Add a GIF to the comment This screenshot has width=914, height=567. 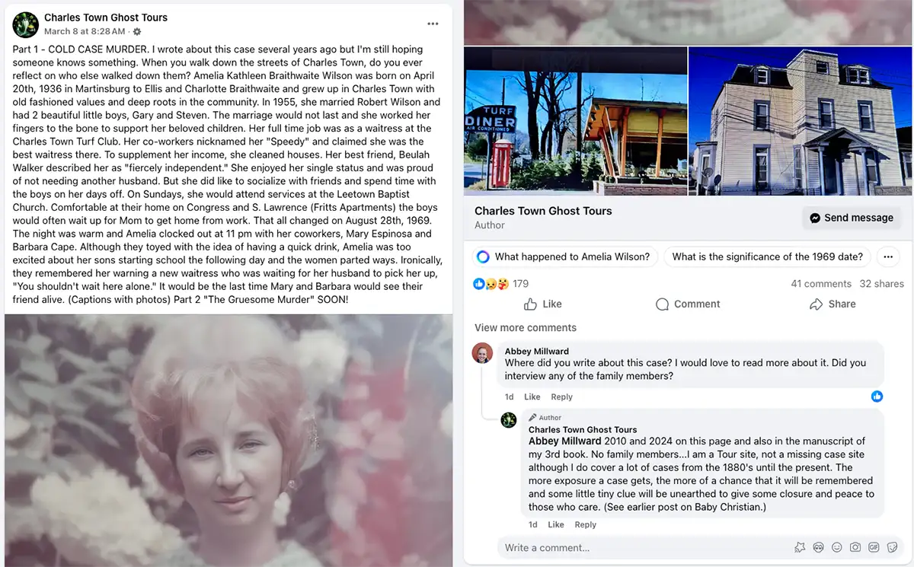tap(874, 547)
